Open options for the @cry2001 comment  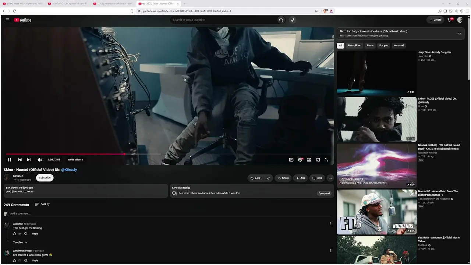point(330,224)
